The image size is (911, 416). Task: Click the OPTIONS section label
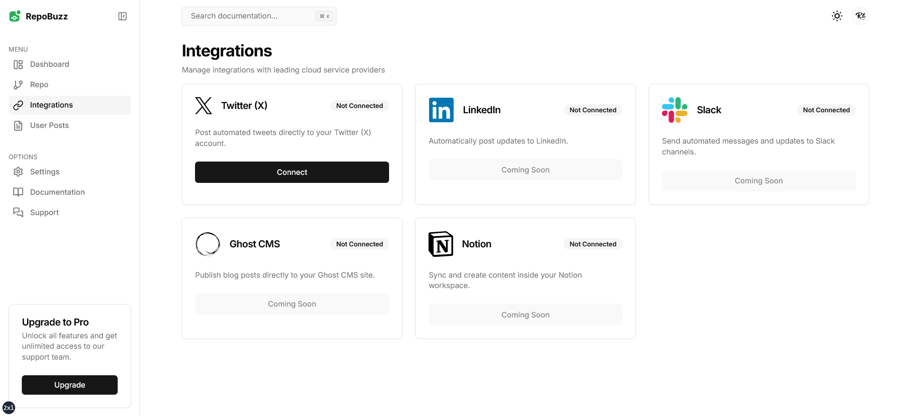(x=23, y=157)
